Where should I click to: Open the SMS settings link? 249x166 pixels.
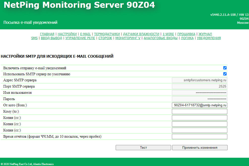click(x=34, y=38)
